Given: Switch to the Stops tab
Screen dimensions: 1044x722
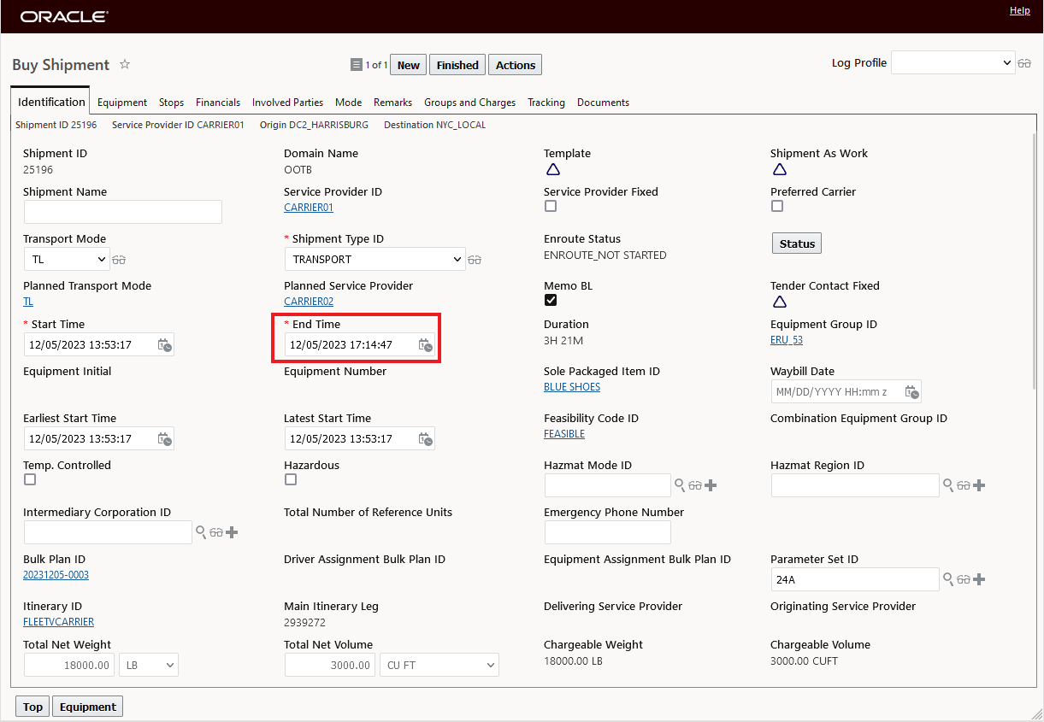Looking at the screenshot, I should [171, 103].
